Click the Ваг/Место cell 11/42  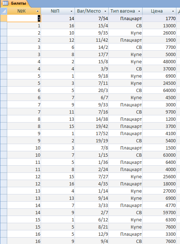pos(92,40)
